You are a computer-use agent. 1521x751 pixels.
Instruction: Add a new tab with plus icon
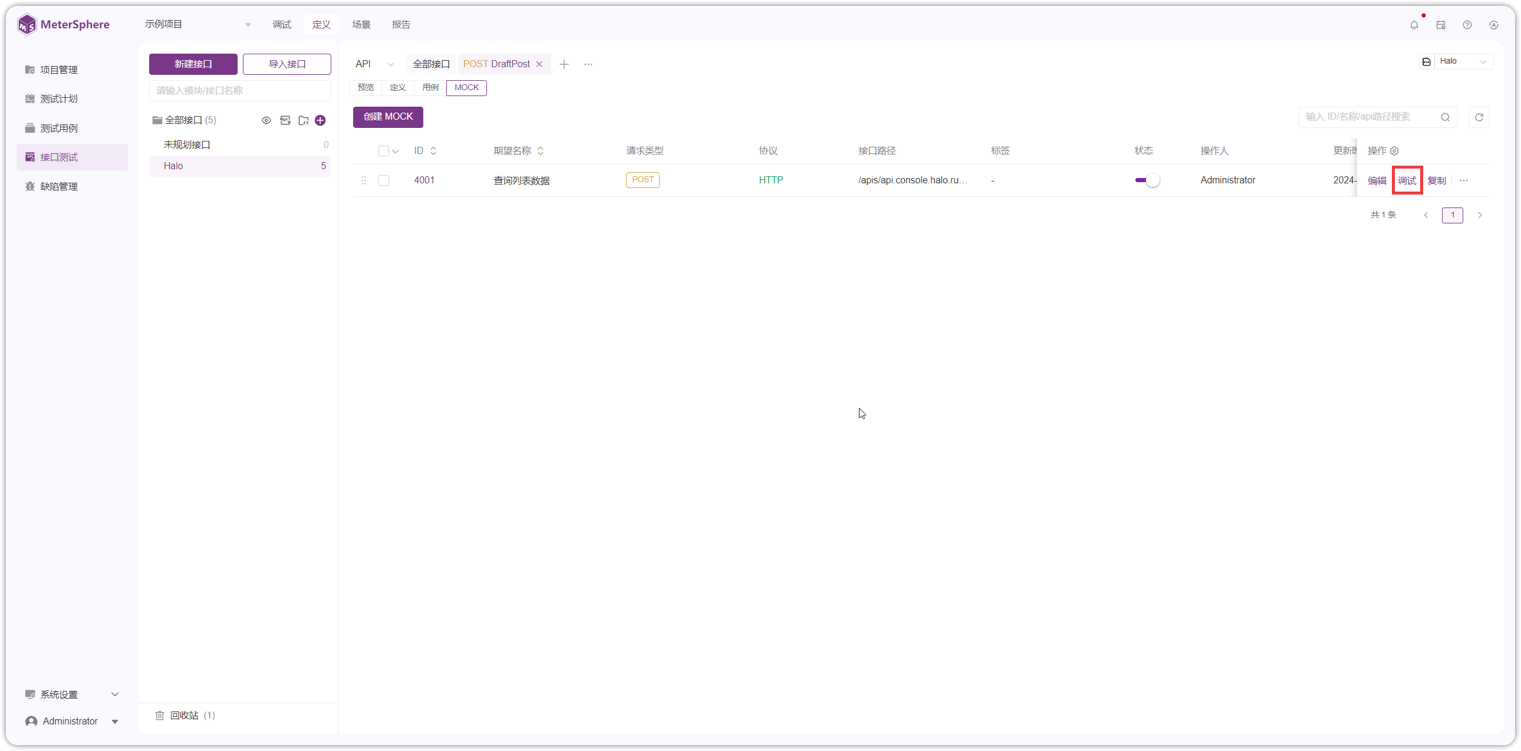[564, 64]
